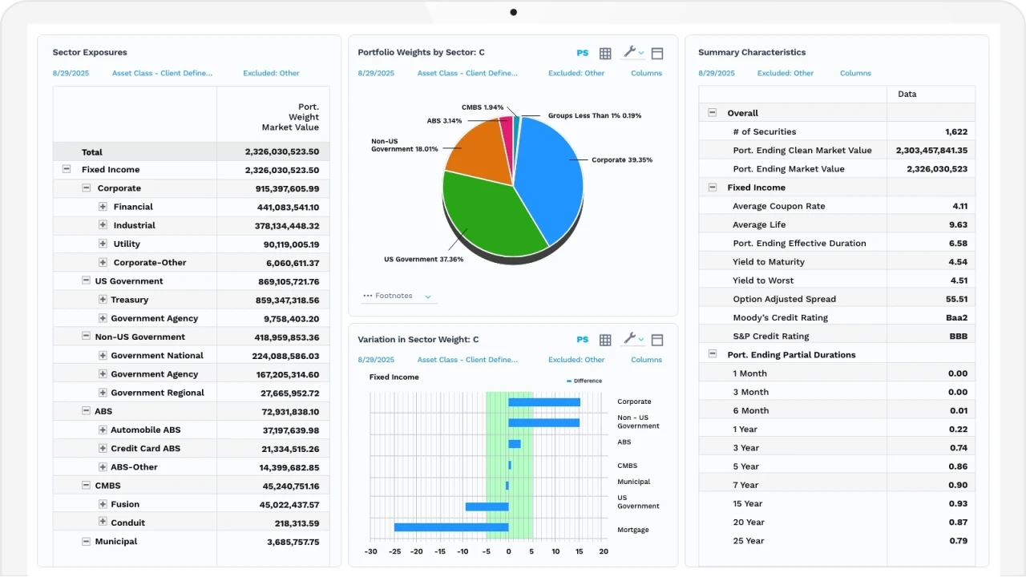1026x577 pixels.
Task: Maximize window icon in Portfolio Weights by Sector panel
Action: 657,53
